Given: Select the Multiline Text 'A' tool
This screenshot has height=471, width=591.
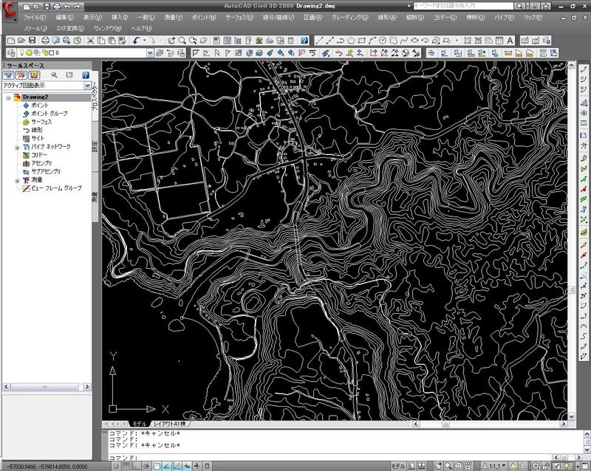Looking at the screenshot, I should click(x=510, y=41).
